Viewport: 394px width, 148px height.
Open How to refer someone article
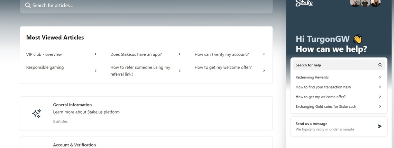pos(140,71)
